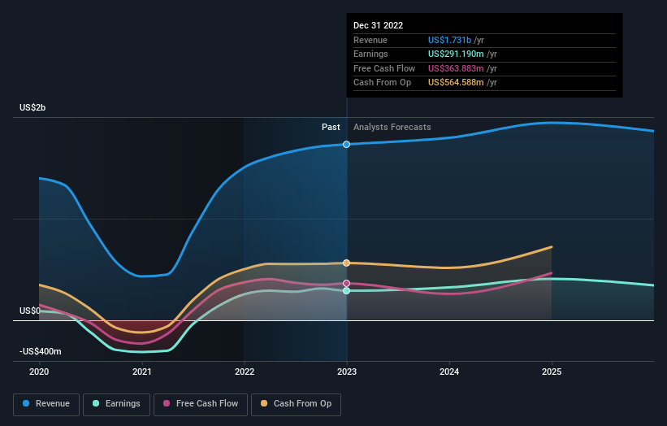Click the -US$400m y-axis label

pos(41,351)
